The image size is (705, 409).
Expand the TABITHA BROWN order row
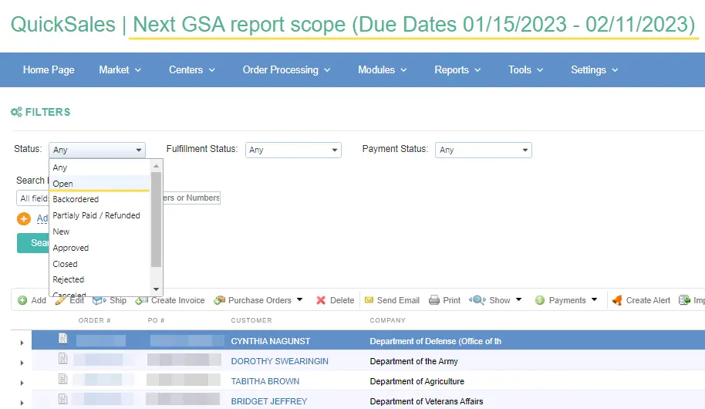pyautogui.click(x=22, y=383)
